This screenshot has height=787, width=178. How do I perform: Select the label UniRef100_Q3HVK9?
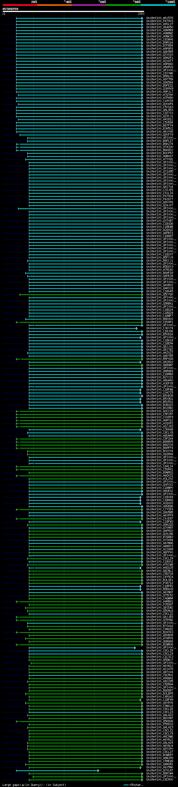[160, 88]
